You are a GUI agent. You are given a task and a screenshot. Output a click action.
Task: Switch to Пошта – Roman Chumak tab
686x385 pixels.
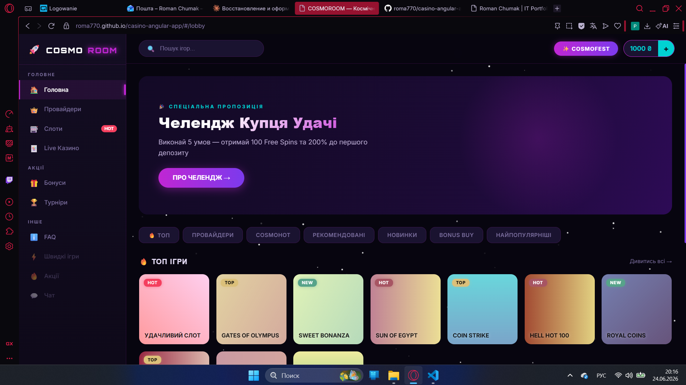tap(165, 8)
